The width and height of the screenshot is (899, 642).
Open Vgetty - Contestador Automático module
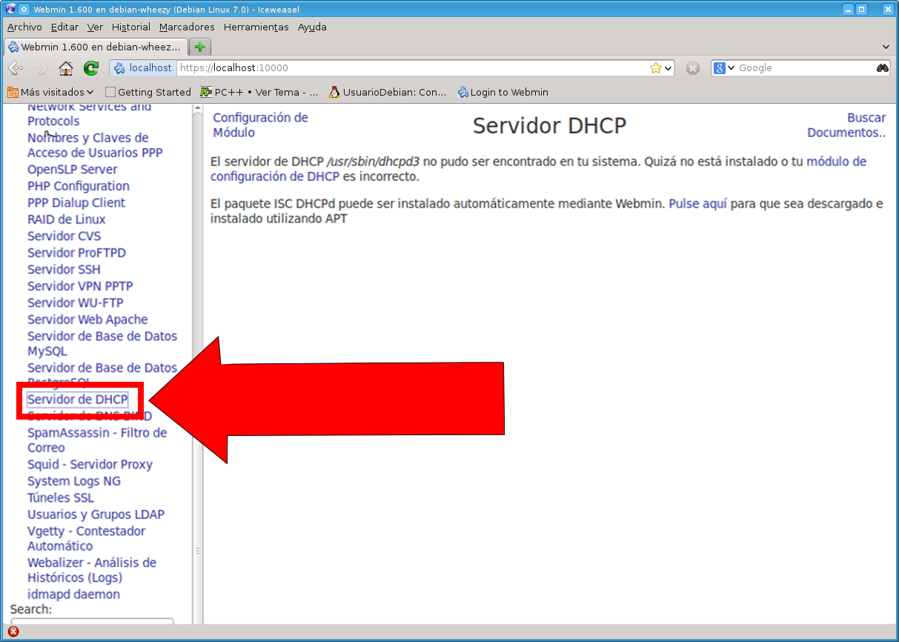click(86, 538)
